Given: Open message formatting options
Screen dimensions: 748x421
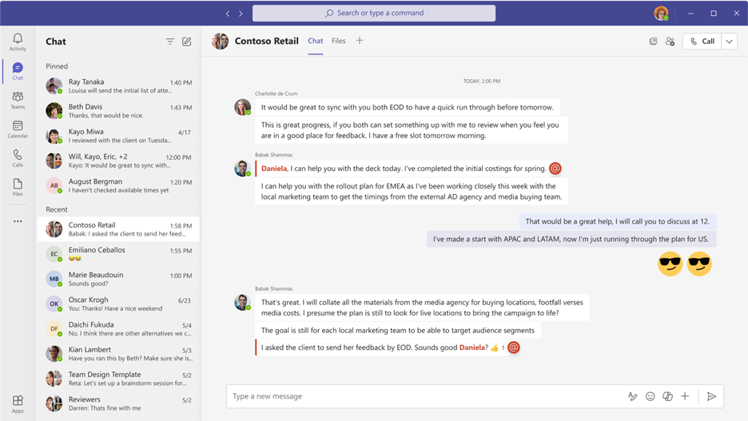Looking at the screenshot, I should (x=633, y=396).
